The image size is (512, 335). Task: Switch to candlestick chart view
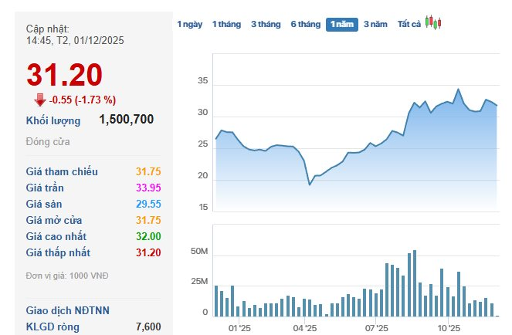pos(433,23)
